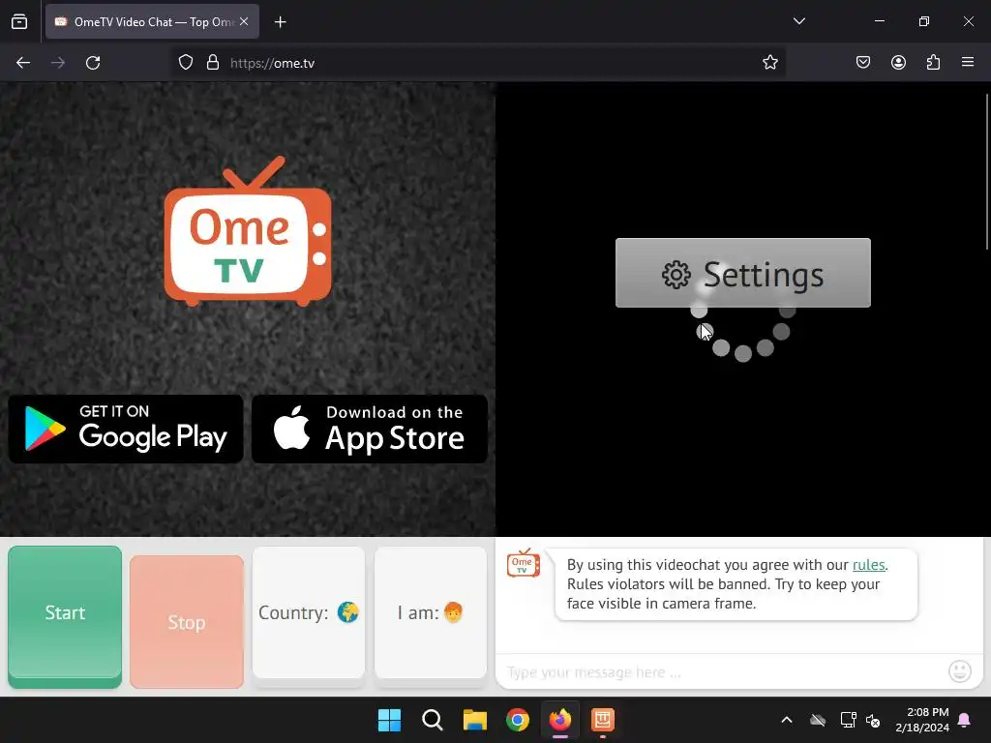Open the Firefox application menu
Screen dimensions: 991x743
(x=968, y=63)
